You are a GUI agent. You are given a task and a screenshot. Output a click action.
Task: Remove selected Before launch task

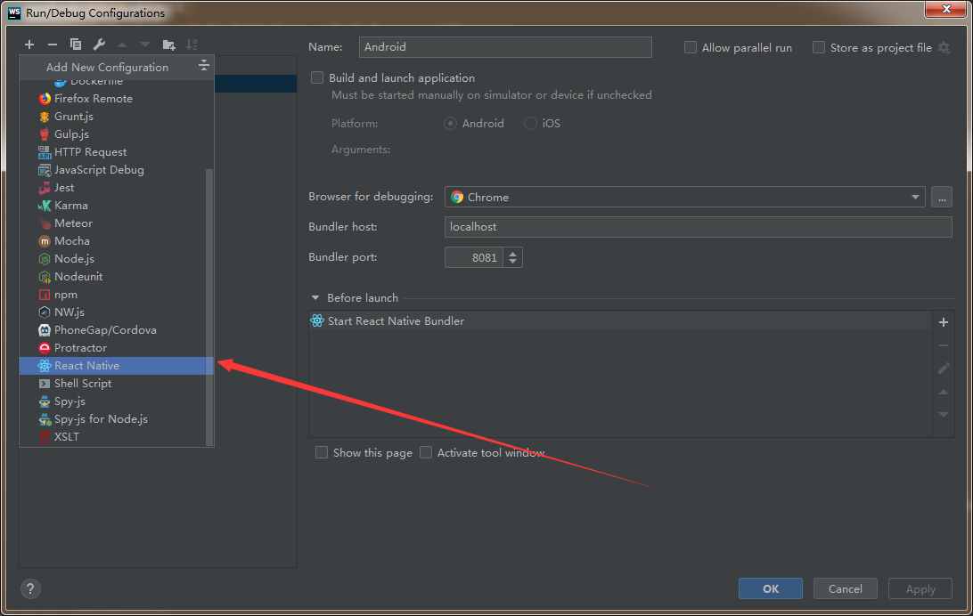pyautogui.click(x=944, y=345)
